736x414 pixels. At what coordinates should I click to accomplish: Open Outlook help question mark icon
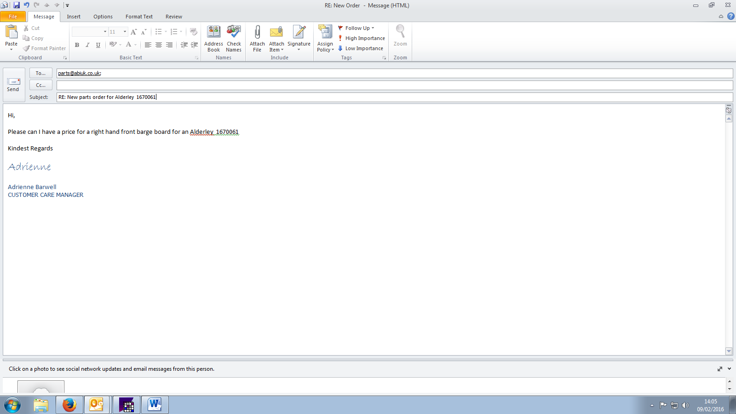coord(730,17)
